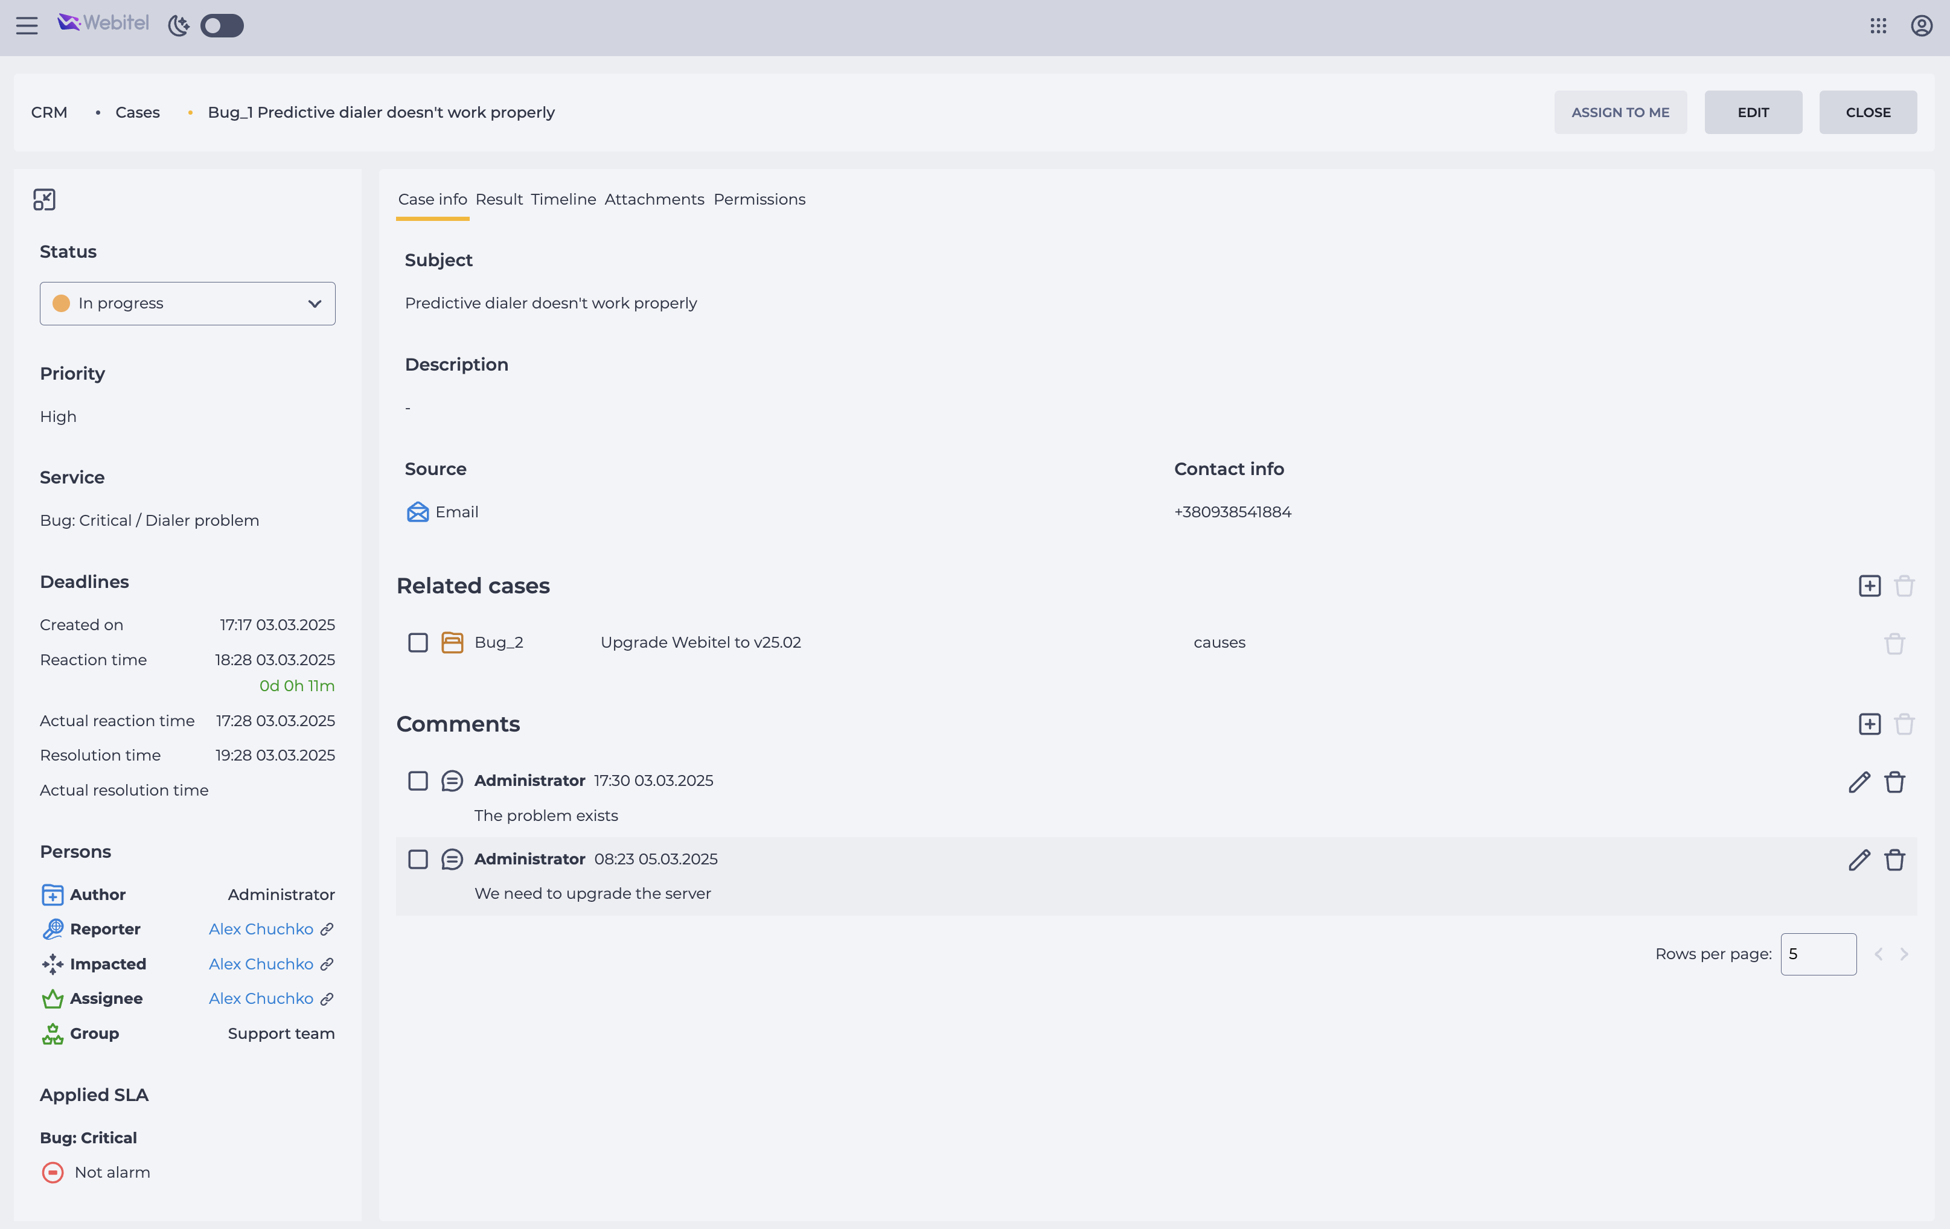Open Assignee Alex Chuchko contact link
The image size is (1950, 1229).
261,998
